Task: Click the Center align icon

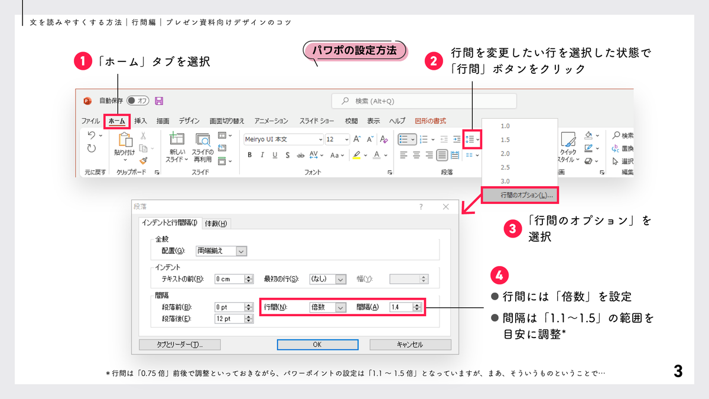Action: pos(417,155)
